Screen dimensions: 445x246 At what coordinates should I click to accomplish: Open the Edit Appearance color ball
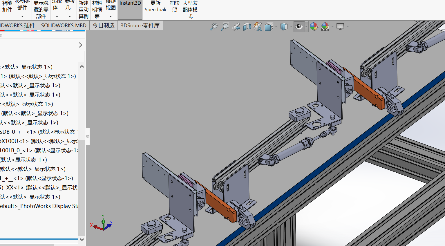click(x=314, y=27)
